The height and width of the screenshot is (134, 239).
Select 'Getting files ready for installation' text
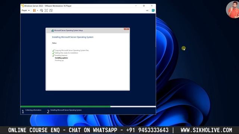[x=66, y=53]
